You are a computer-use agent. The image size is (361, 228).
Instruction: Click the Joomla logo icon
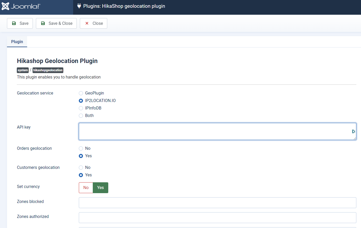5,6
